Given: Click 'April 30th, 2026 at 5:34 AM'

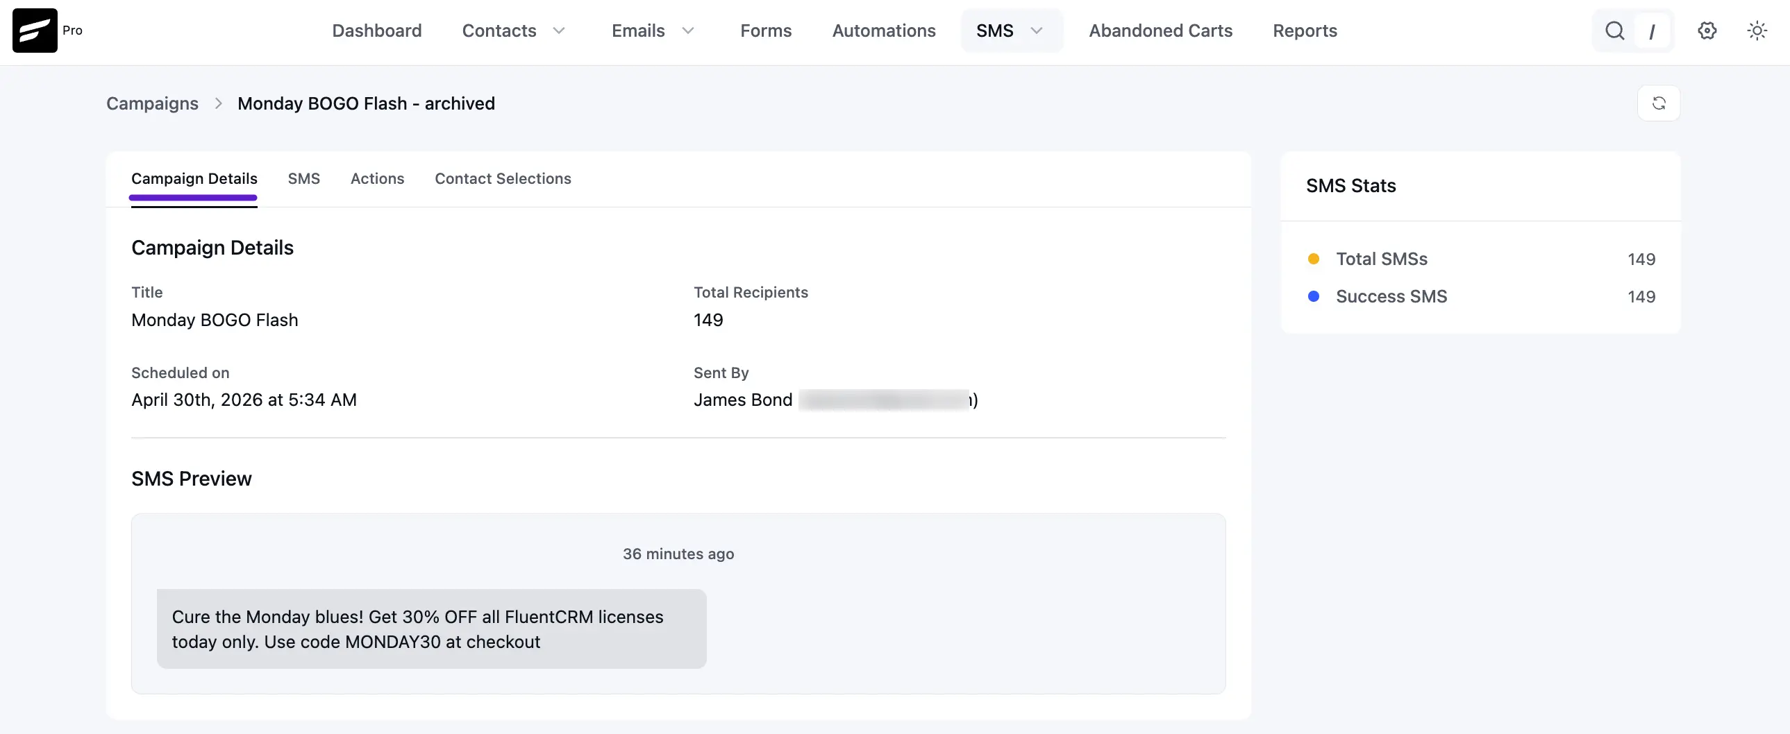Looking at the screenshot, I should [x=244, y=400].
